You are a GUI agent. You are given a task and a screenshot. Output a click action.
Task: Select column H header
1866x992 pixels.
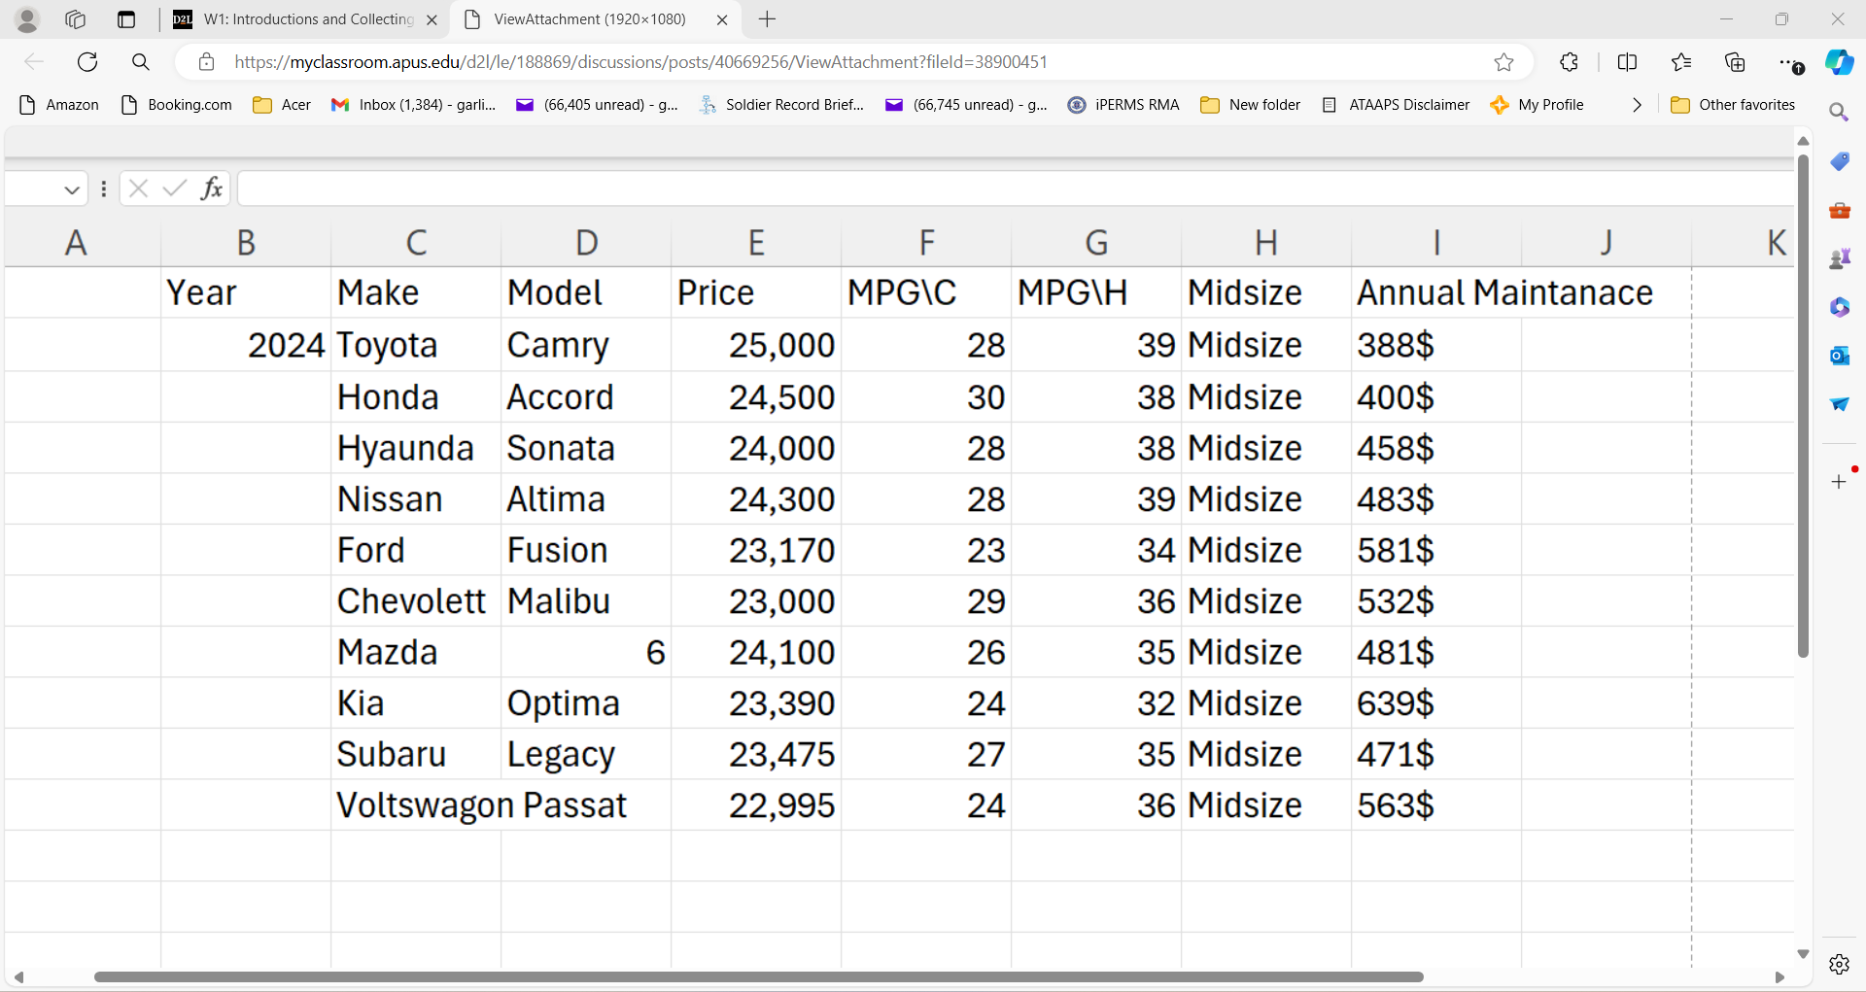[1266, 243]
